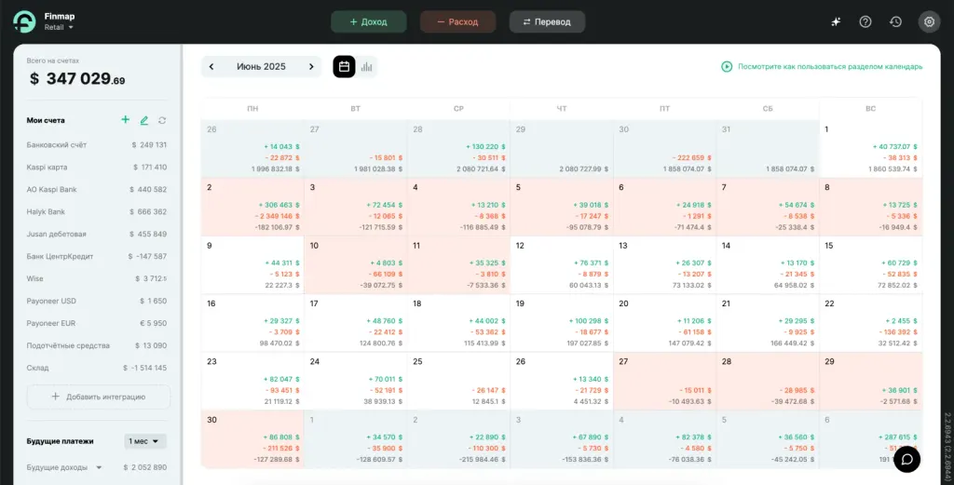Click the Расход button
Image resolution: width=954 pixels, height=485 pixels.
(457, 22)
